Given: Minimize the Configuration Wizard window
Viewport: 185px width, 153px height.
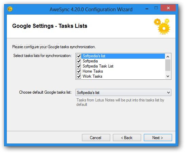Looking at the screenshot, I should click(147, 8).
